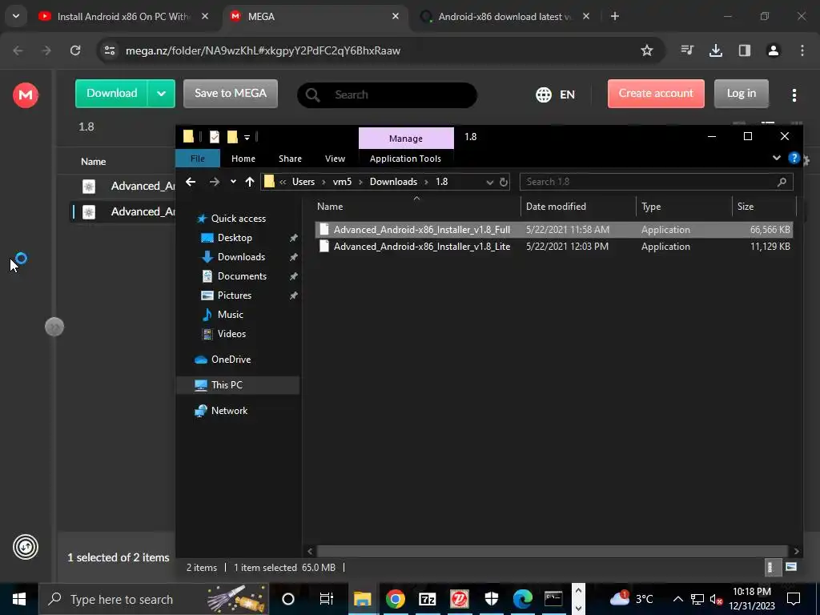Open a new Chrome tab

pos(615,17)
